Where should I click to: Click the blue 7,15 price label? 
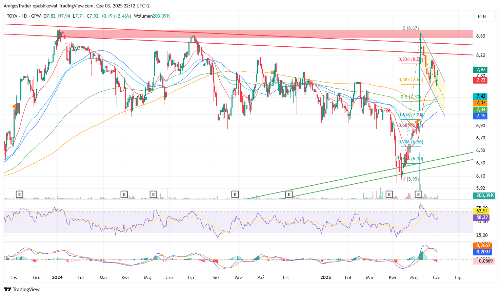tap(481, 116)
